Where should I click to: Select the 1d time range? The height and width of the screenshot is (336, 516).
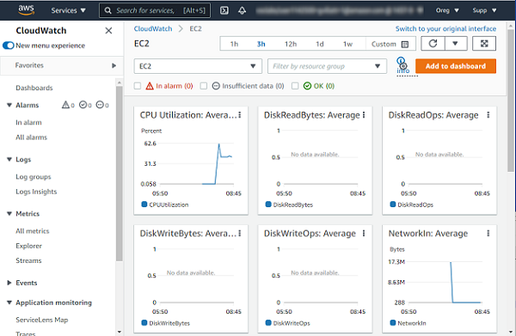320,44
